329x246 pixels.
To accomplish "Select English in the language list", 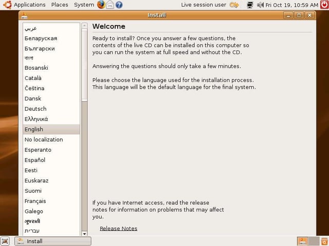I will pyautogui.click(x=51, y=129).
